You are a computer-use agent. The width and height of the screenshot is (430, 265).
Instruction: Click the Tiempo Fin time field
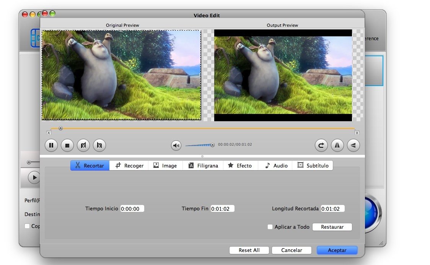222,209
